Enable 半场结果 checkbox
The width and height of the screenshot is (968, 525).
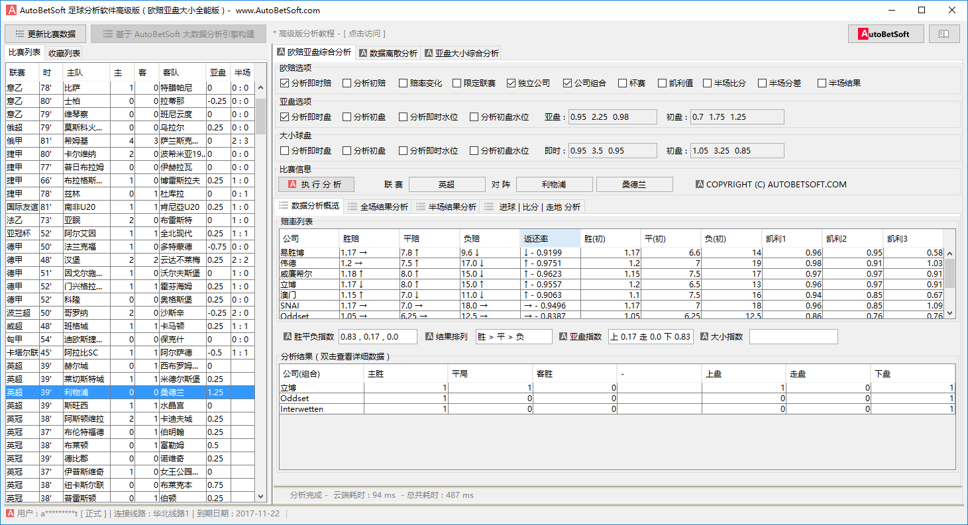click(x=839, y=83)
